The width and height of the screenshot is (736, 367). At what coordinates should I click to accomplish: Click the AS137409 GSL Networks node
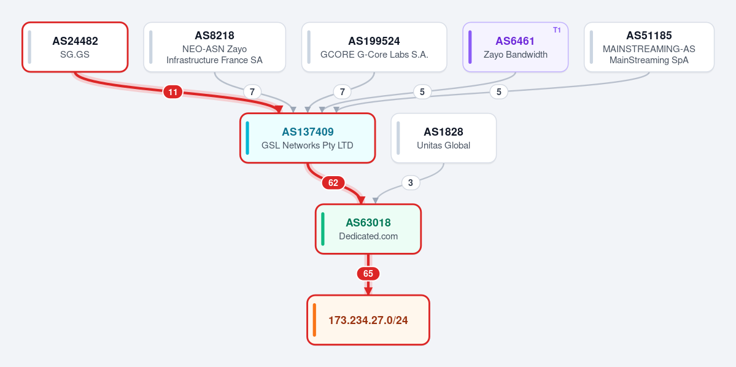pos(308,138)
